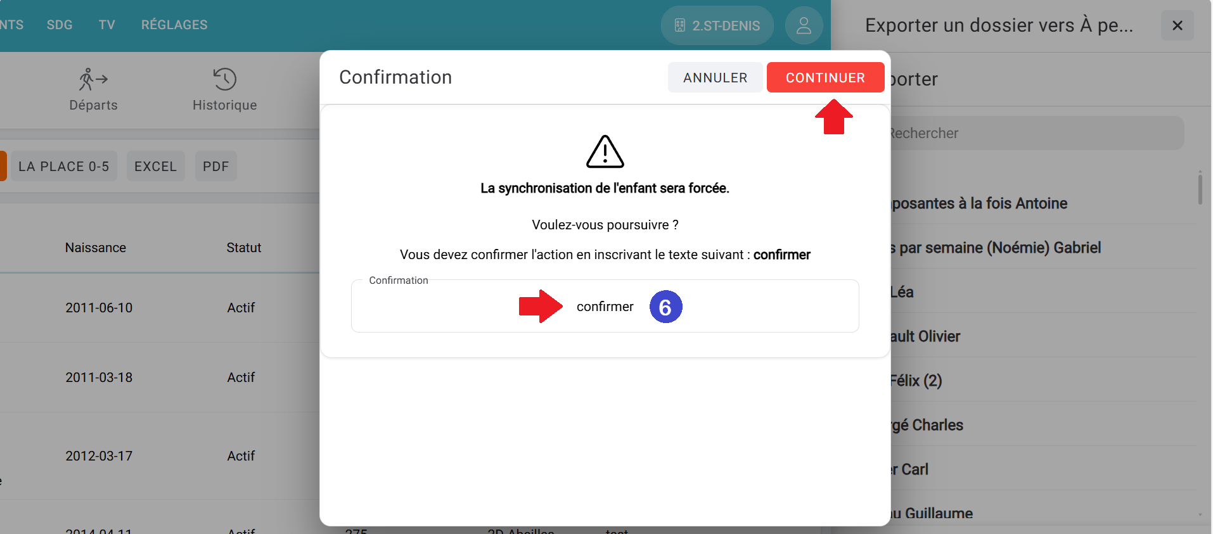Viewport: 1213px width, 534px height.
Task: Export the list as PDF
Action: 215,166
